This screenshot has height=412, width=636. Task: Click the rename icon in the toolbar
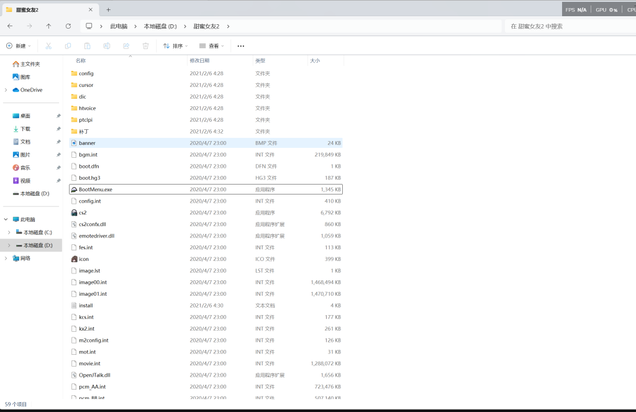[107, 46]
